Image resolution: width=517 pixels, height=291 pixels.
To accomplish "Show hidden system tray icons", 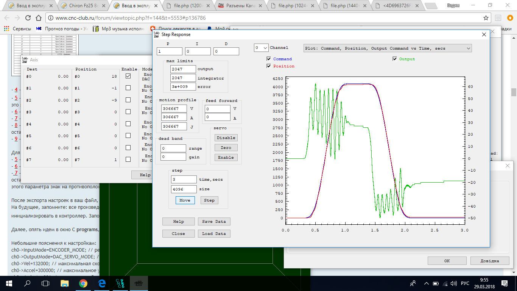I will point(426,283).
